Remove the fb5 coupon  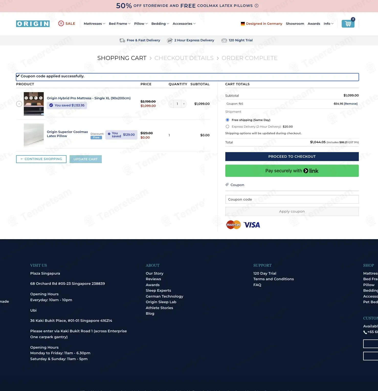tap(351, 104)
